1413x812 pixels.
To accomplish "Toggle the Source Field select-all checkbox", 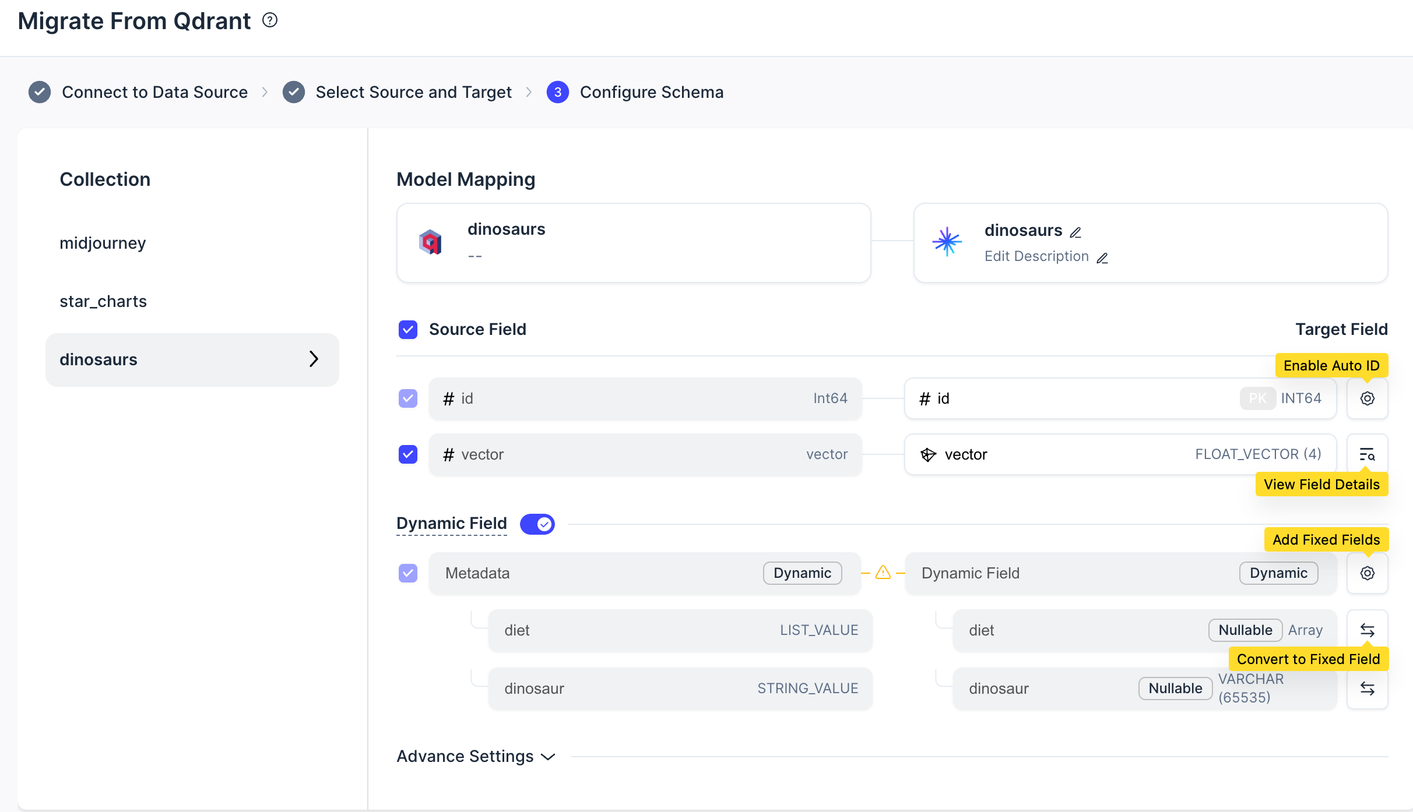I will click(408, 330).
